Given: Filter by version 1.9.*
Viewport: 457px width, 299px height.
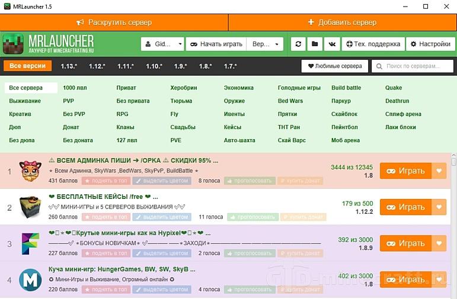Looking at the screenshot, I should [x=181, y=66].
